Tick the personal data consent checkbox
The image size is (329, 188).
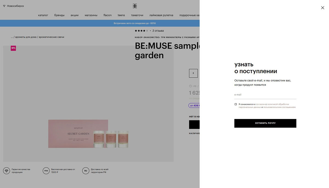click(x=236, y=104)
